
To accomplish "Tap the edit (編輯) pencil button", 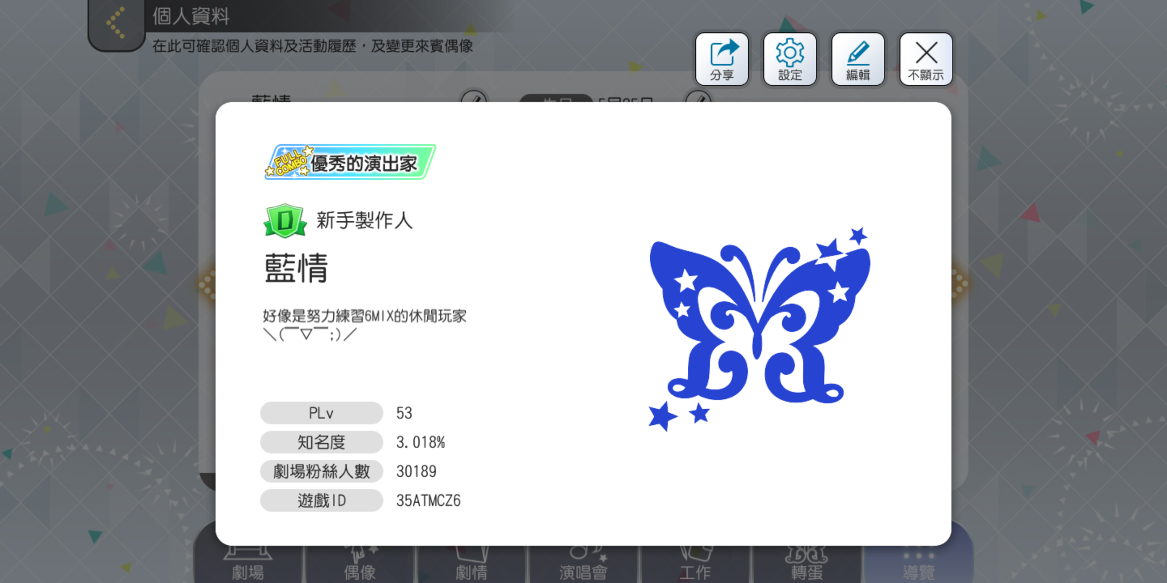I will pos(858,59).
